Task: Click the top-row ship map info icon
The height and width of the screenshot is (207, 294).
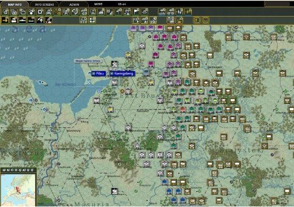Action: click(101, 12)
